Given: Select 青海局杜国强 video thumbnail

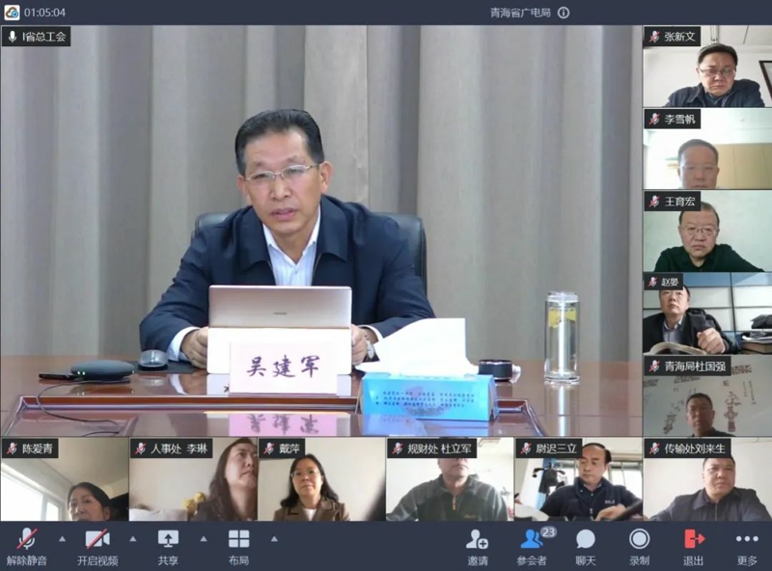Looking at the screenshot, I should pos(707,396).
